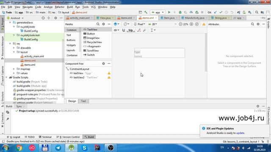Toggle Terminal tool window
Viewport: 271px width, 152px height.
tap(45, 137)
